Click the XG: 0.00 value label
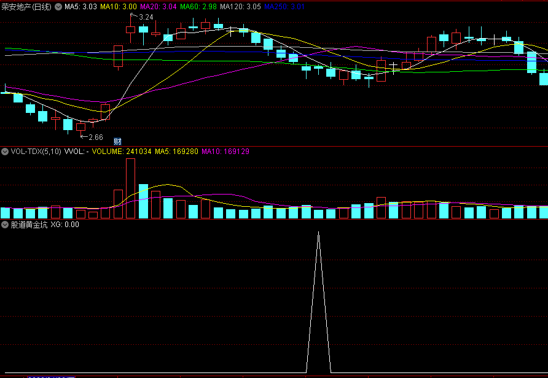The height and width of the screenshot is (378, 548). coord(65,225)
